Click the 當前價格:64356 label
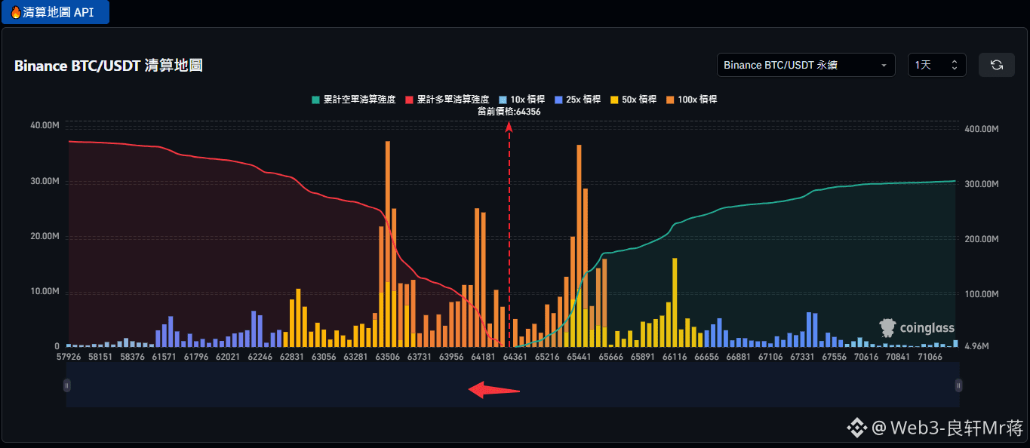This screenshot has width=1030, height=448. coord(509,112)
